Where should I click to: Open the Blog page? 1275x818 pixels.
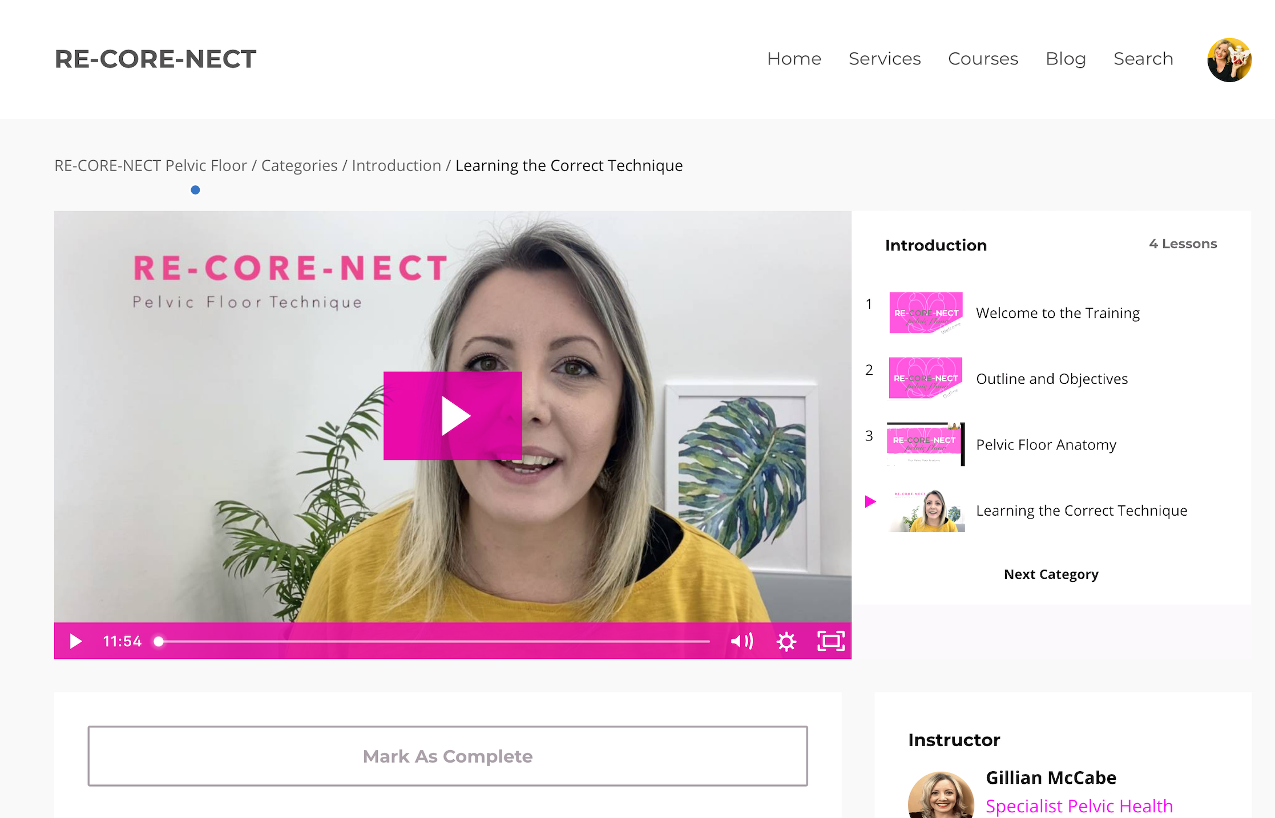[x=1066, y=59]
